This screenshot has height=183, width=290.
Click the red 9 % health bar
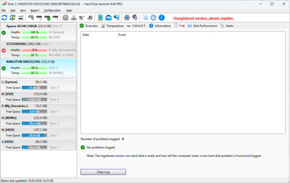(x=34, y=50)
